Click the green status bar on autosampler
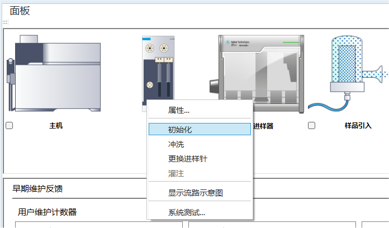This screenshot has height=228, width=389. click(x=291, y=42)
